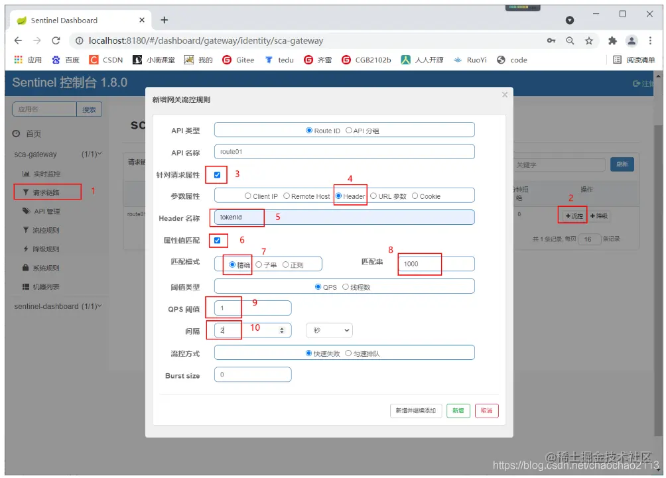Open the CSDN bookmark
Viewport: 666px width, 478px height.
coord(106,60)
